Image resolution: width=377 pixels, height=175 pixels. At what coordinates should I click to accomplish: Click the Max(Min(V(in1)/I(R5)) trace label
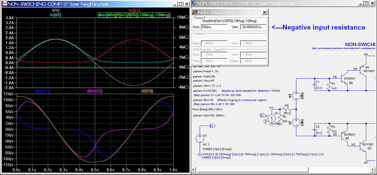[x=134, y=15]
